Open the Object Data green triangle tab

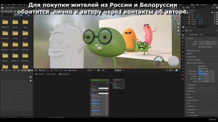183,72
